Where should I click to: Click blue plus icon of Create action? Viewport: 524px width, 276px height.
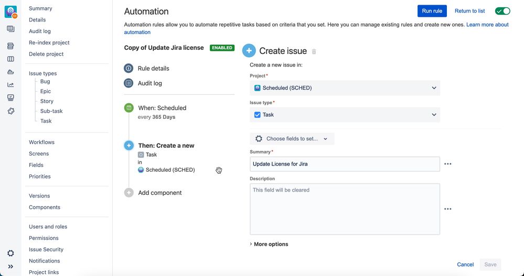[129, 146]
